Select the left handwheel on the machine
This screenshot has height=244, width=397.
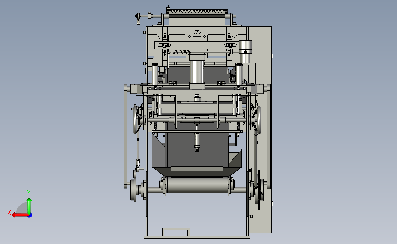pos(136,120)
